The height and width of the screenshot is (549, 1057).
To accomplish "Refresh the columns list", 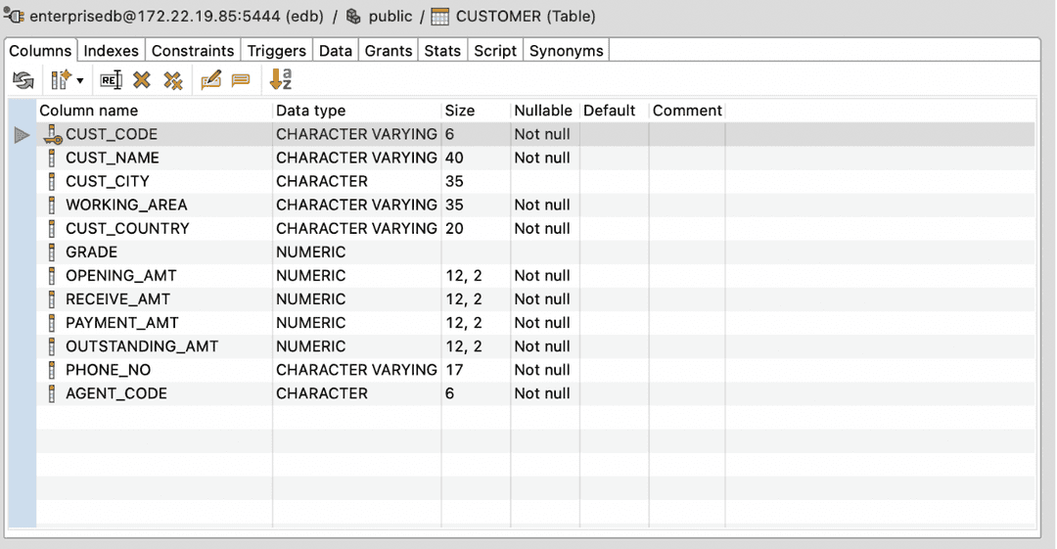I will coord(23,80).
